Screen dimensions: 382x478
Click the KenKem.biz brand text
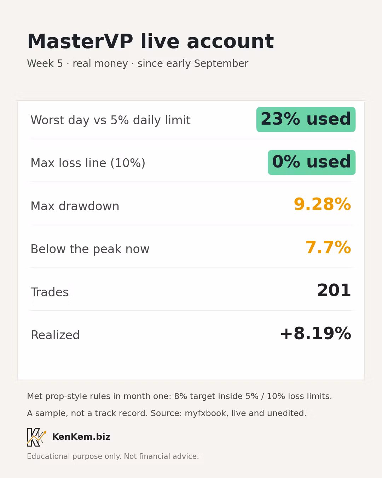click(x=81, y=437)
